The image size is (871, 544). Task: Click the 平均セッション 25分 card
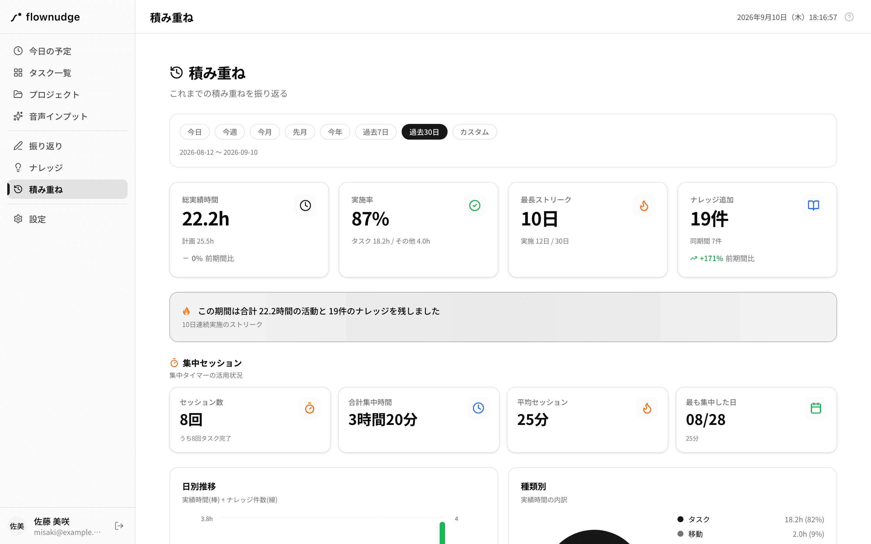[x=587, y=419]
